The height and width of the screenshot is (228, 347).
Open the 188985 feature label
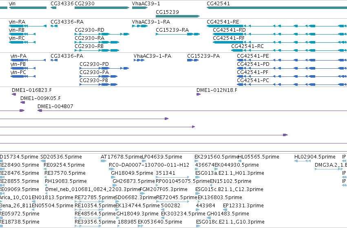pyautogui.click(x=127, y=222)
